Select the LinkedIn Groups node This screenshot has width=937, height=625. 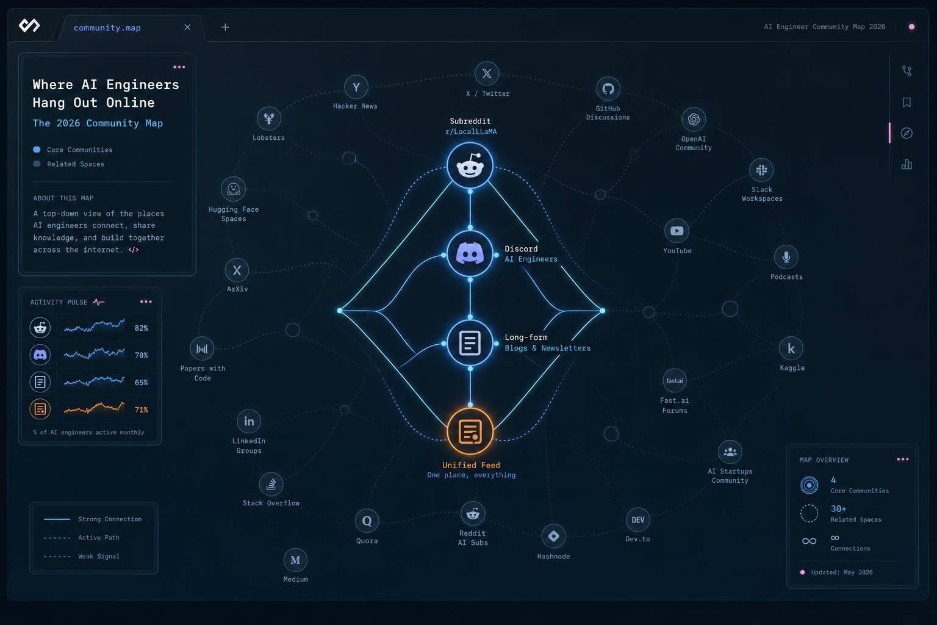point(249,421)
